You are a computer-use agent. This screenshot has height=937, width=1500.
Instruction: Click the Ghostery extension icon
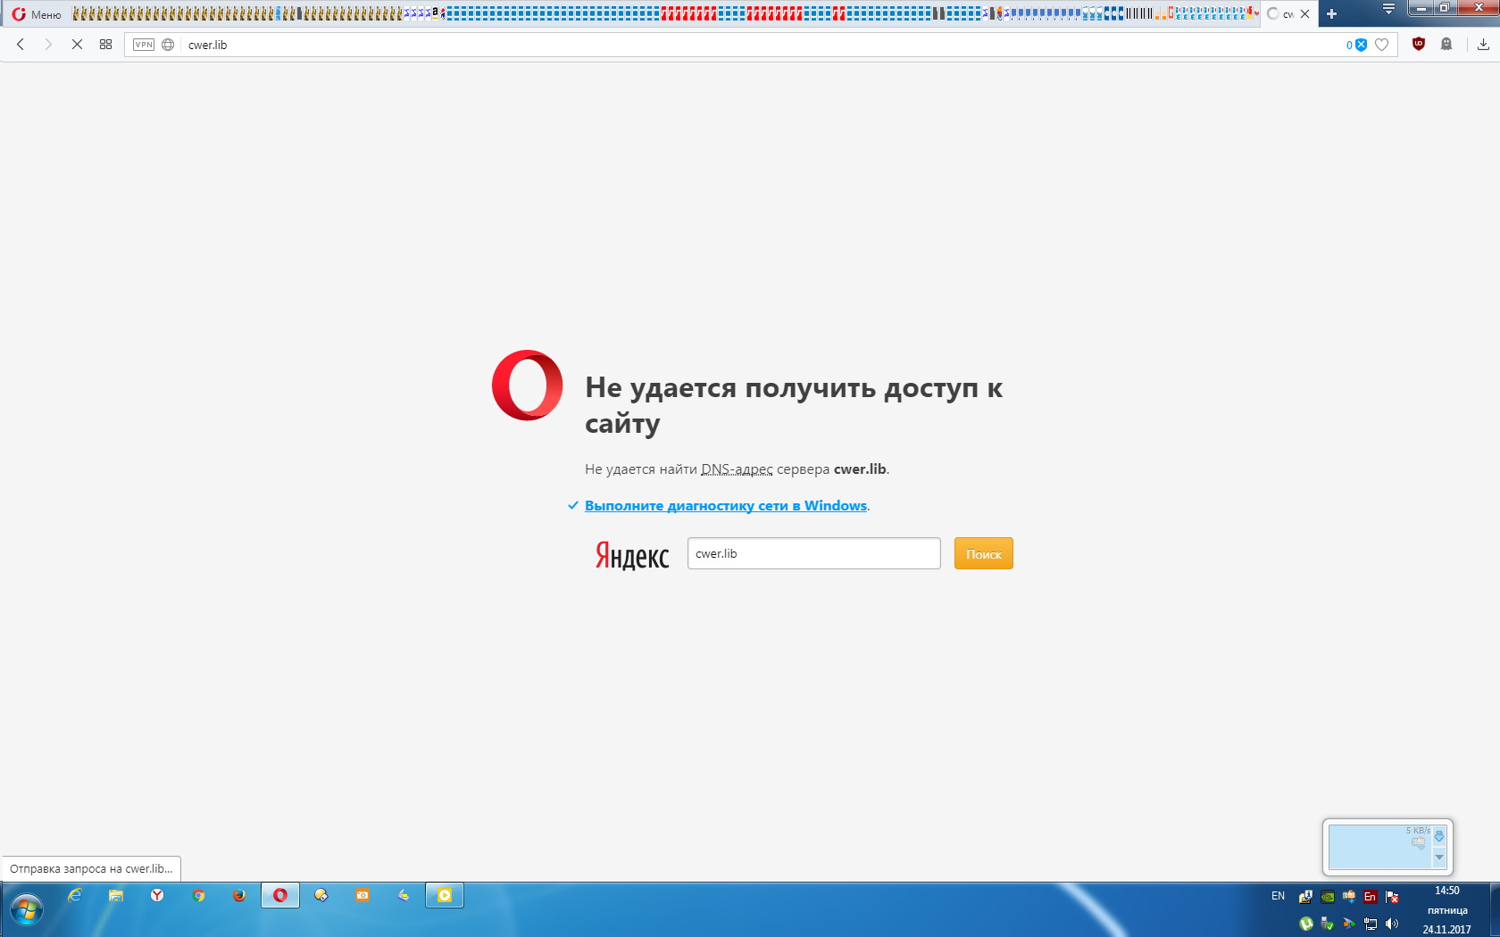1447,45
